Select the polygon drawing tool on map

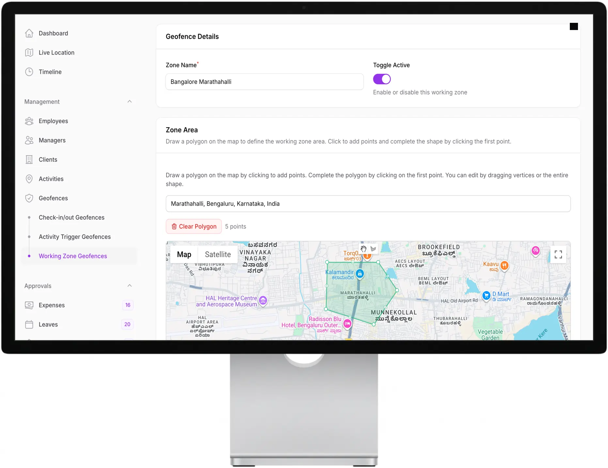373,249
